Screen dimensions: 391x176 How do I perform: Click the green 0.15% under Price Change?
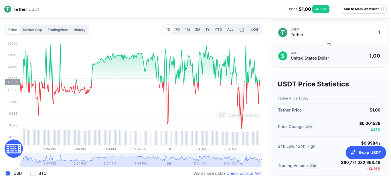[x=375, y=130]
